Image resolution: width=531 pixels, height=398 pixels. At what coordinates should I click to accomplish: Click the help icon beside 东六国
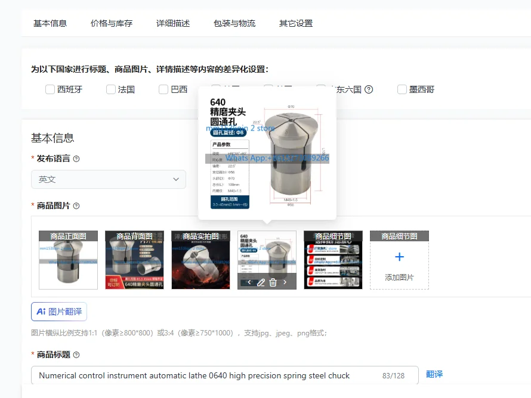369,89
